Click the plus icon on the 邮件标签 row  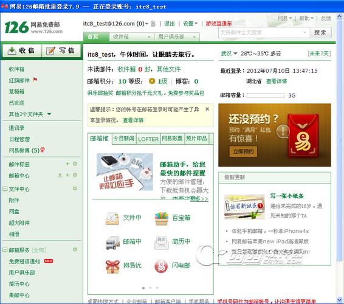[x=67, y=164]
